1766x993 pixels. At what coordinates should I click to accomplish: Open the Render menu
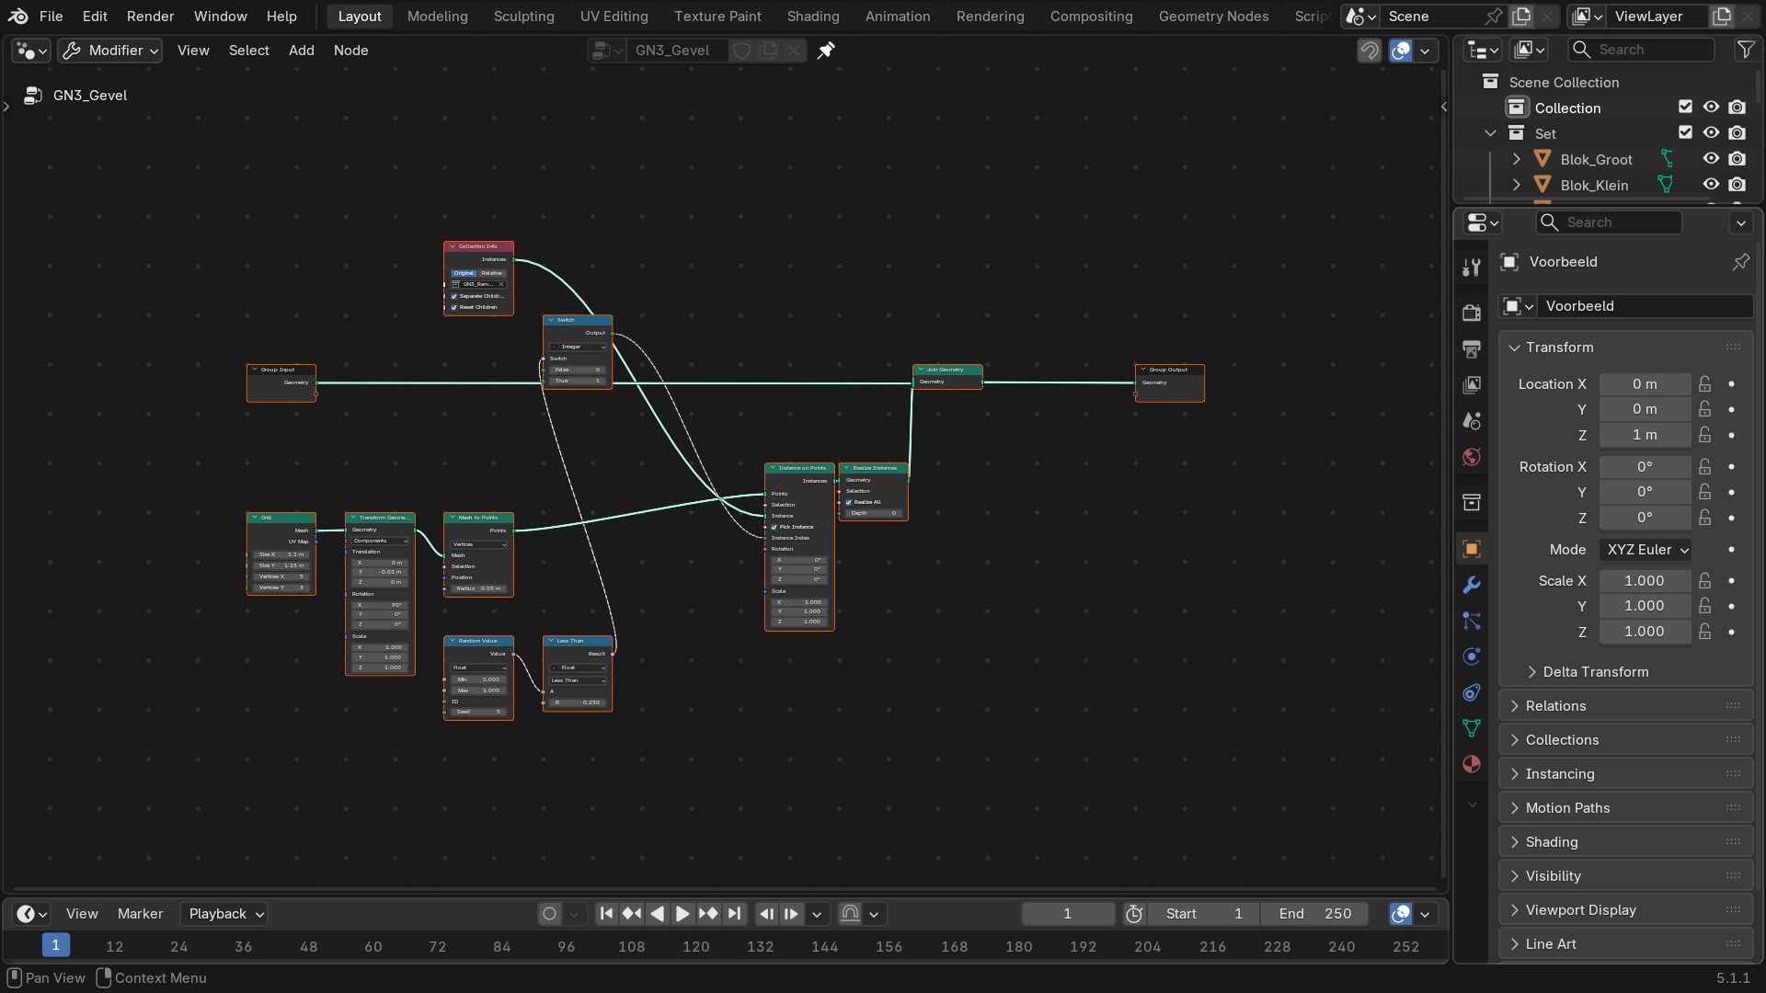[150, 16]
